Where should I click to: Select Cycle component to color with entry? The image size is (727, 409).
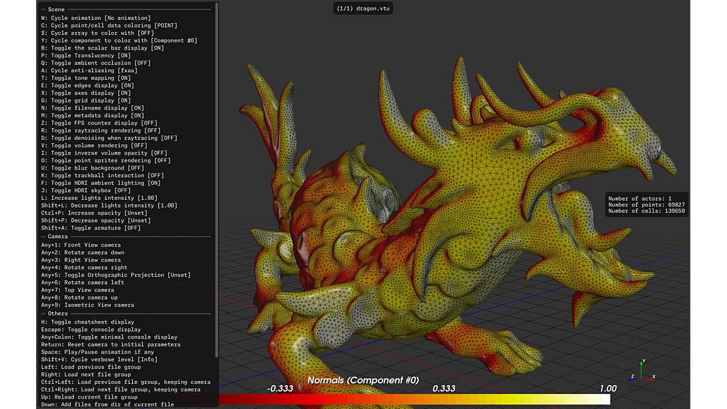pyautogui.click(x=119, y=41)
